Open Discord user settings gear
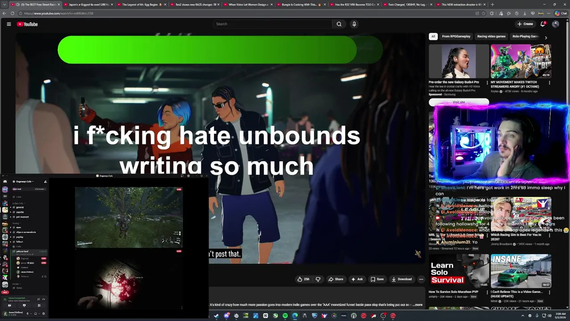The image size is (570, 321). pyautogui.click(x=43, y=313)
